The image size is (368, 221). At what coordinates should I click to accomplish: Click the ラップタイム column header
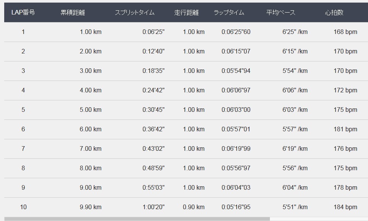pos(229,12)
